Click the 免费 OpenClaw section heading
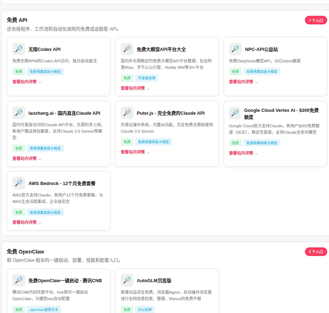 26,251
